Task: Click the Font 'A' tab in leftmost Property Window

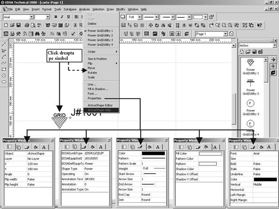Action: coord(44,147)
